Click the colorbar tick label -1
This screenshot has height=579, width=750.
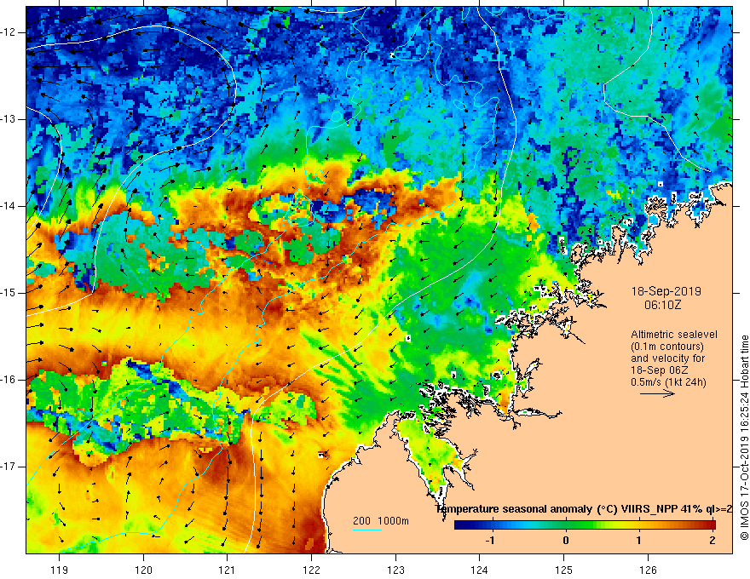point(490,541)
